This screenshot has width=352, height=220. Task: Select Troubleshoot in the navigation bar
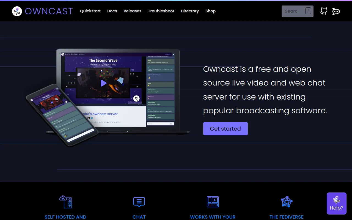161,11
